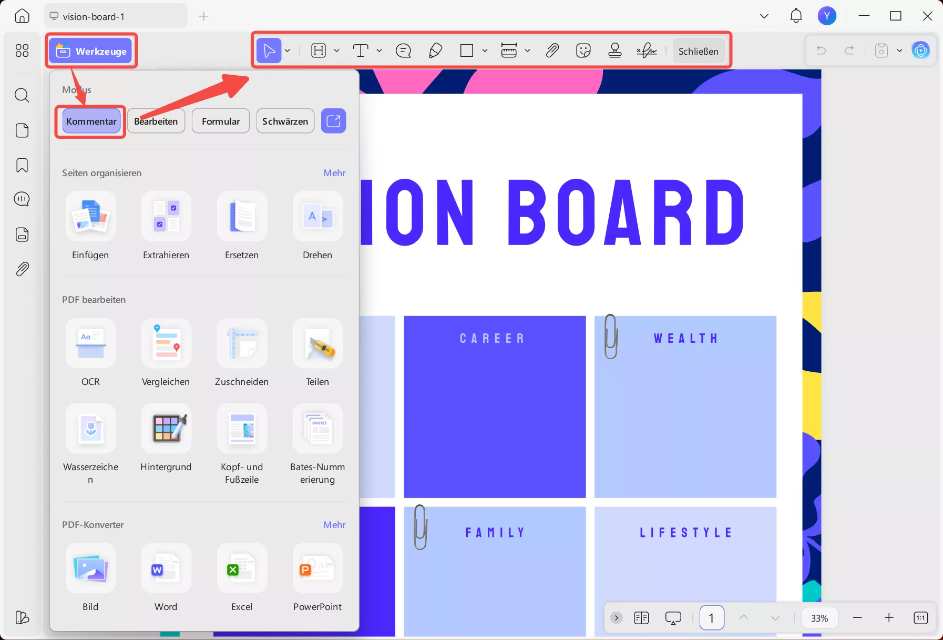Image resolution: width=943 pixels, height=640 pixels.
Task: Enable Schwärzen redaction mode
Action: 284,121
